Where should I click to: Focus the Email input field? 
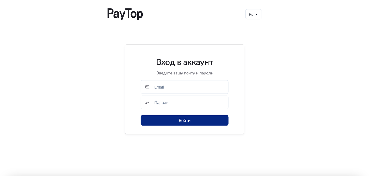pos(184,87)
